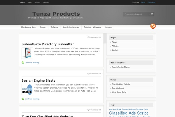Click the orange RSS feed icon
Viewport: 175px width, 117px height.
[x=153, y=26]
